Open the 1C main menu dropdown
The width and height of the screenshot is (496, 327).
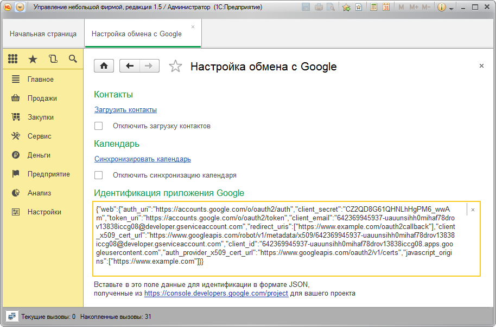(x=20, y=7)
